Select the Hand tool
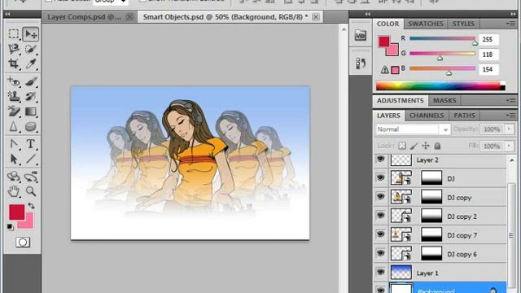This screenshot has height=293, width=521. coord(14,191)
